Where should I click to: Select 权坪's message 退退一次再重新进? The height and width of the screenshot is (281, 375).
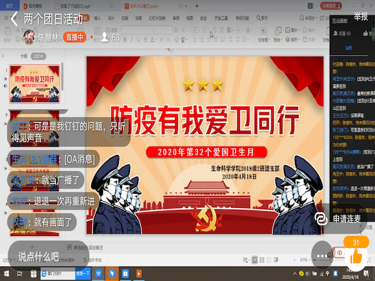(x=53, y=201)
